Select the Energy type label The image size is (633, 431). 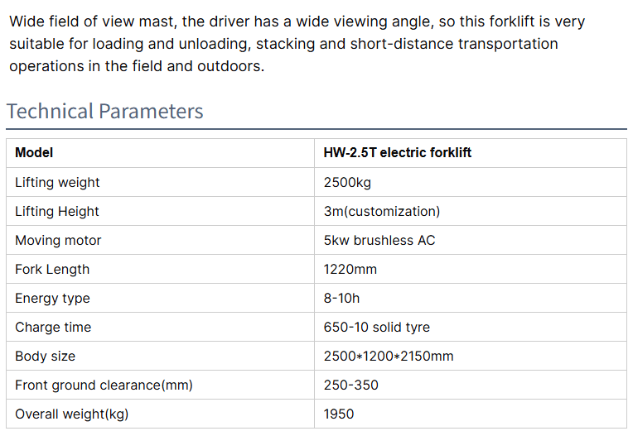point(52,298)
